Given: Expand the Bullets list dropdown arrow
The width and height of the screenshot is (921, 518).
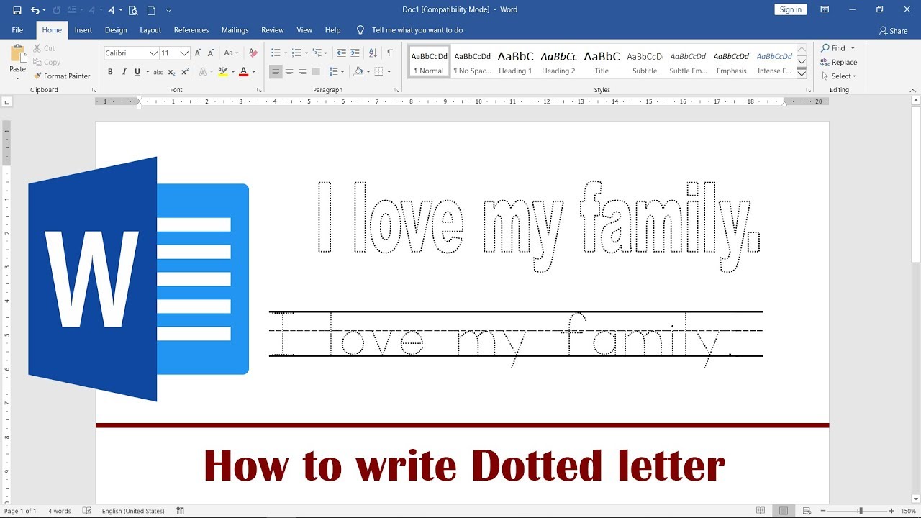Looking at the screenshot, I should pos(286,53).
